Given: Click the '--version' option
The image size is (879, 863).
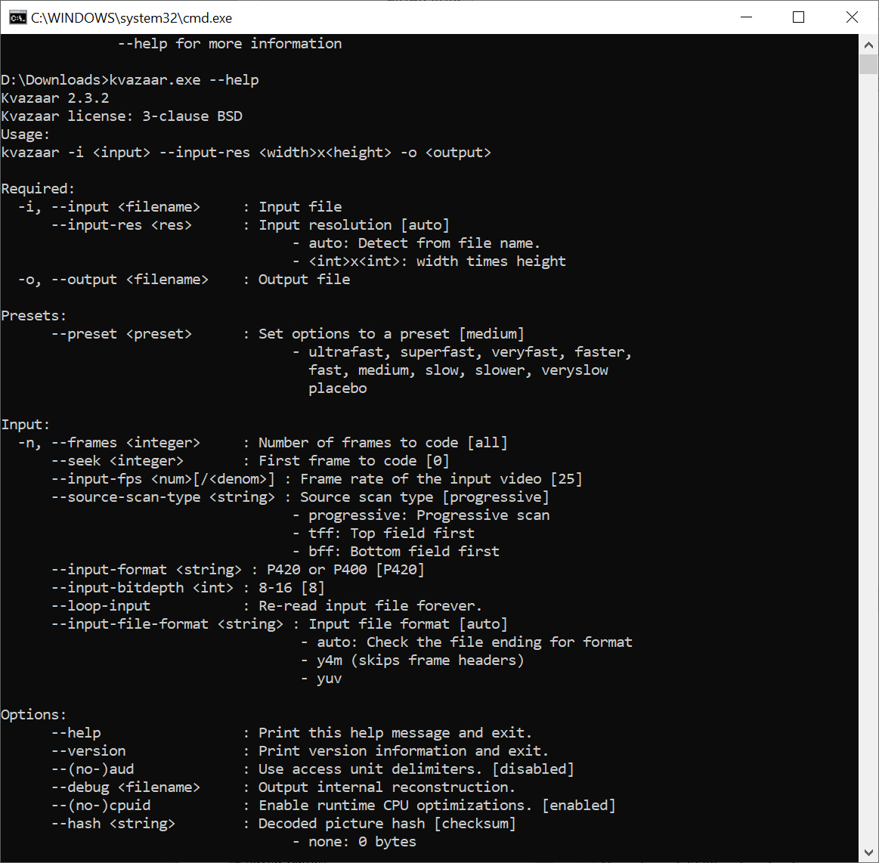Looking at the screenshot, I should (88, 751).
